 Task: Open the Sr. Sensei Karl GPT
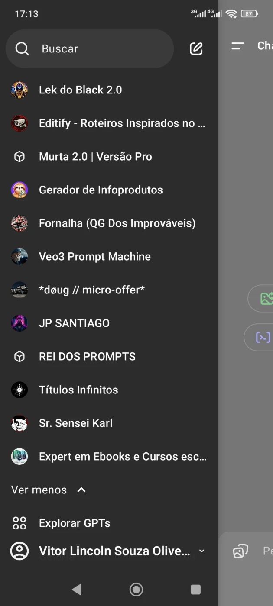click(76, 423)
